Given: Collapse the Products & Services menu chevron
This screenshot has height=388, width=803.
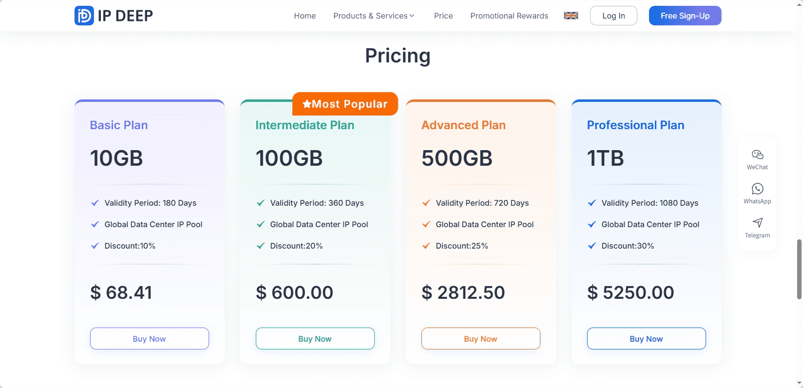Looking at the screenshot, I should (x=413, y=16).
